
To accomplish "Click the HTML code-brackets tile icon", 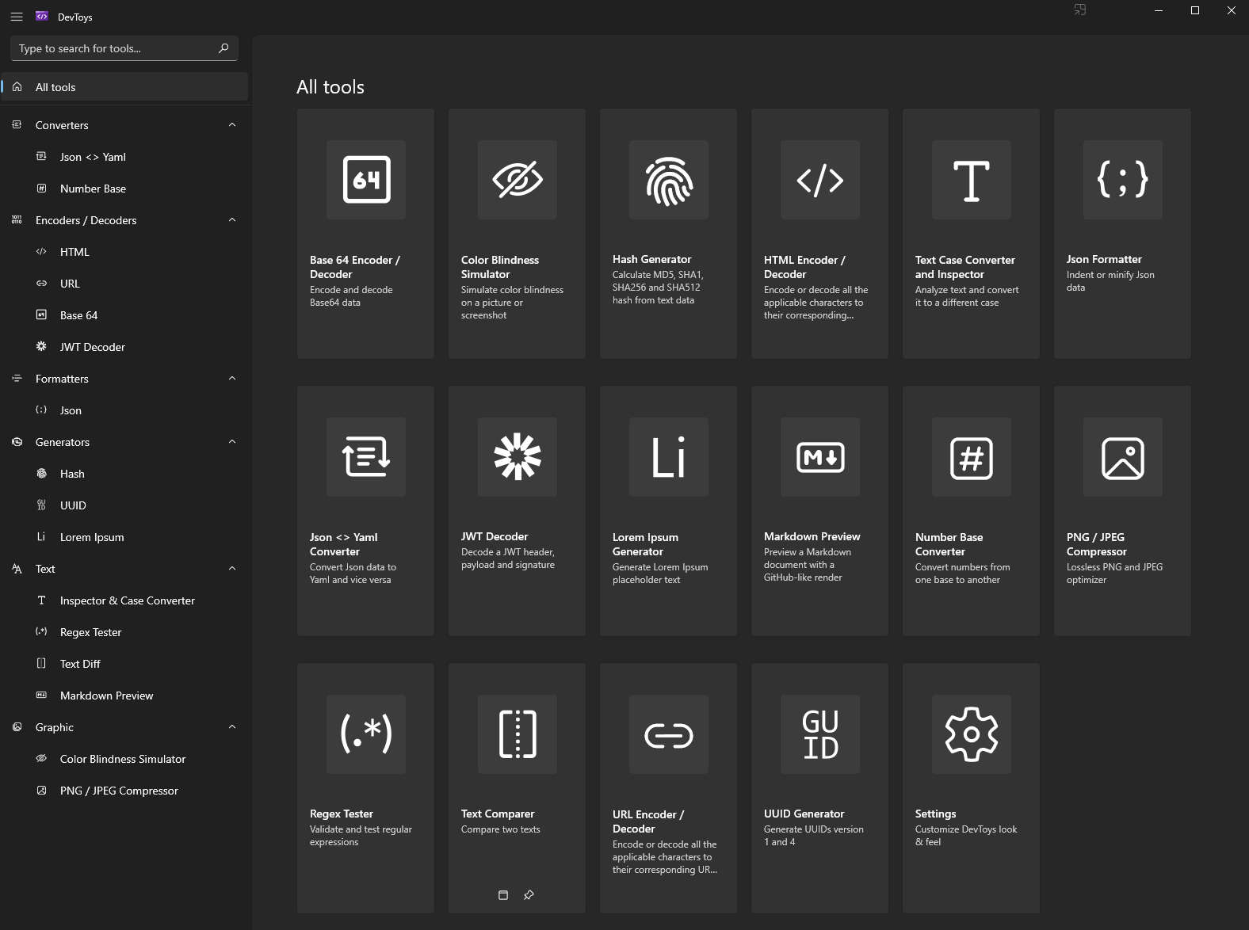I will coord(820,180).
